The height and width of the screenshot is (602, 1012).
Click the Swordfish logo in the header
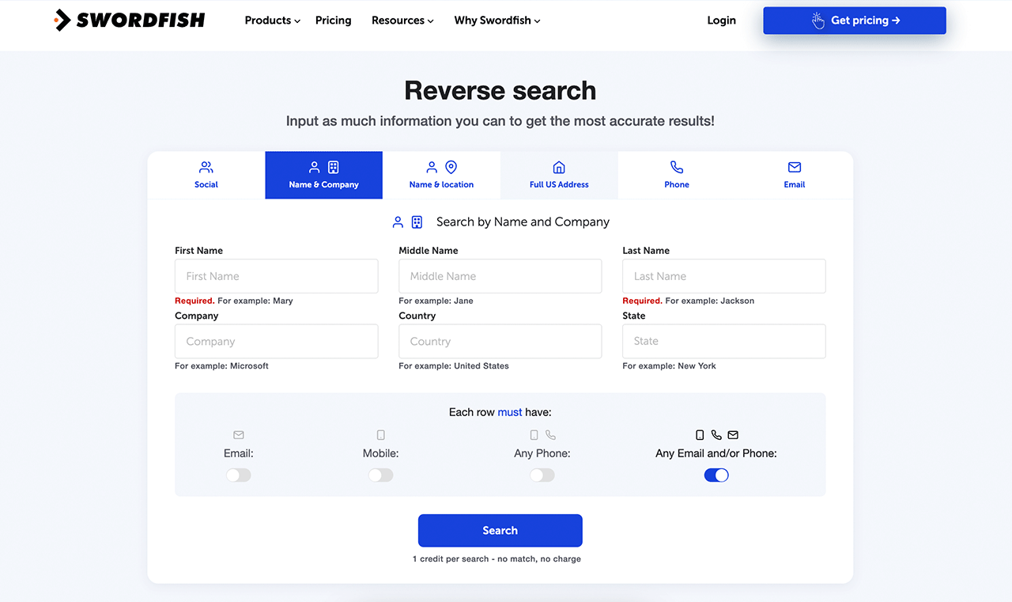[x=129, y=20]
